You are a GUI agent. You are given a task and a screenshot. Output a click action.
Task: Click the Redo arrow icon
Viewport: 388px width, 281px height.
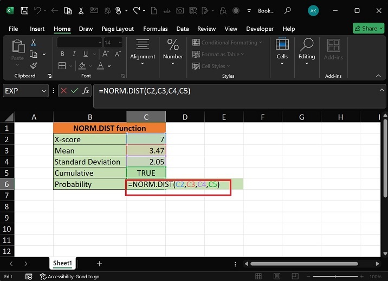tap(137, 11)
